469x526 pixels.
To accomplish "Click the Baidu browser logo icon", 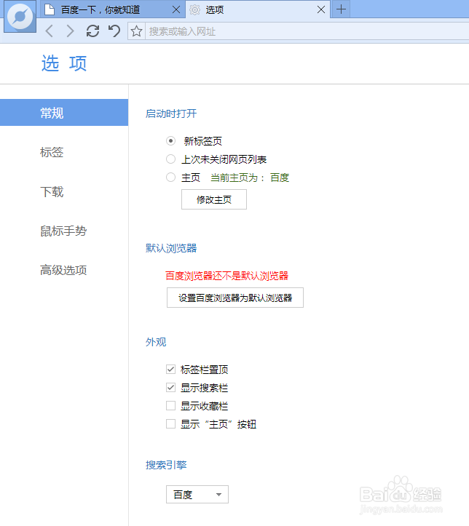I will coord(20,17).
